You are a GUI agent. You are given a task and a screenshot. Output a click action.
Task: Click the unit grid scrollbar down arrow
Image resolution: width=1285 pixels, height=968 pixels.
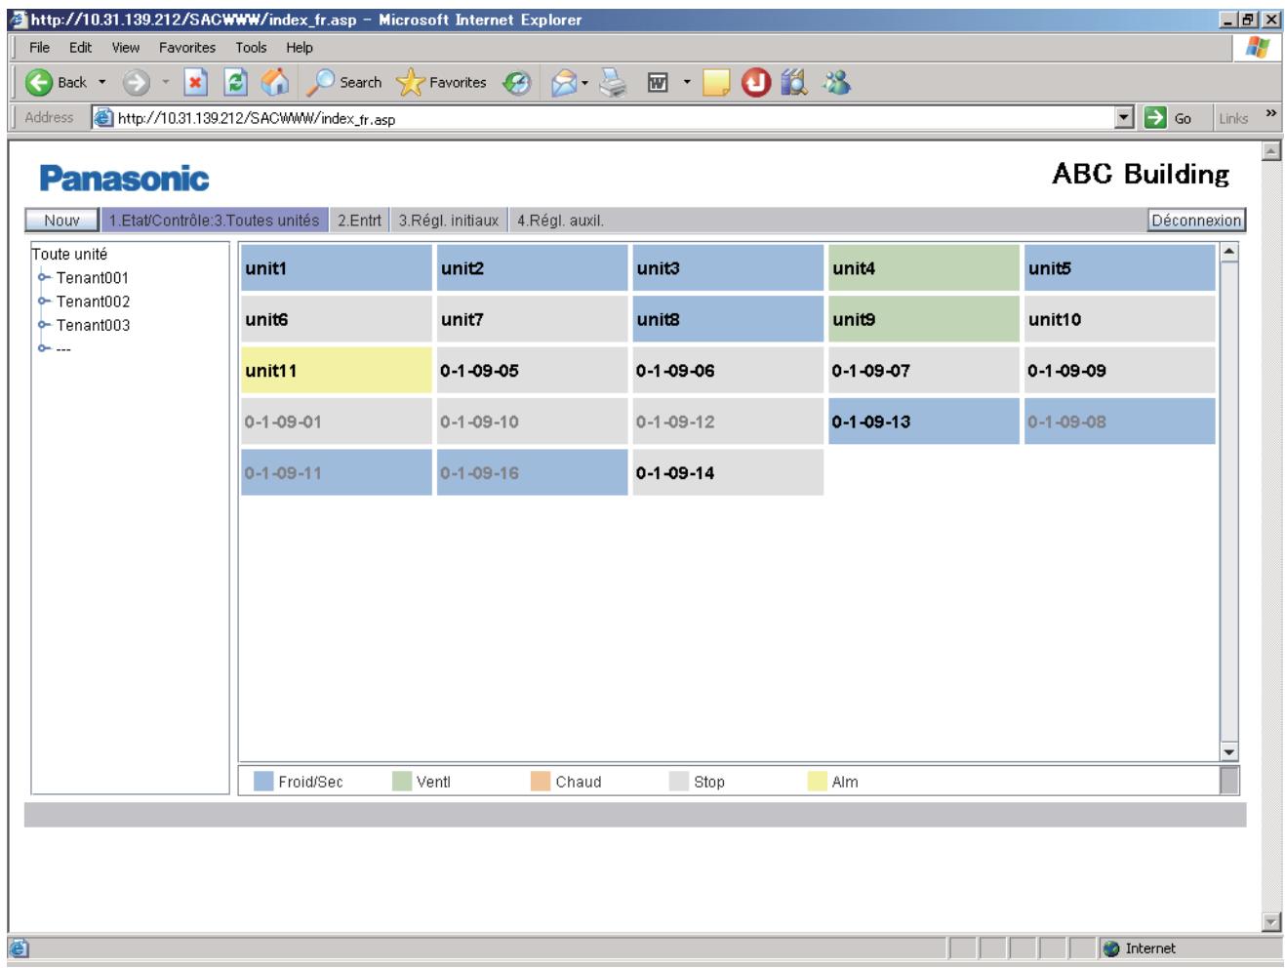point(1229,752)
